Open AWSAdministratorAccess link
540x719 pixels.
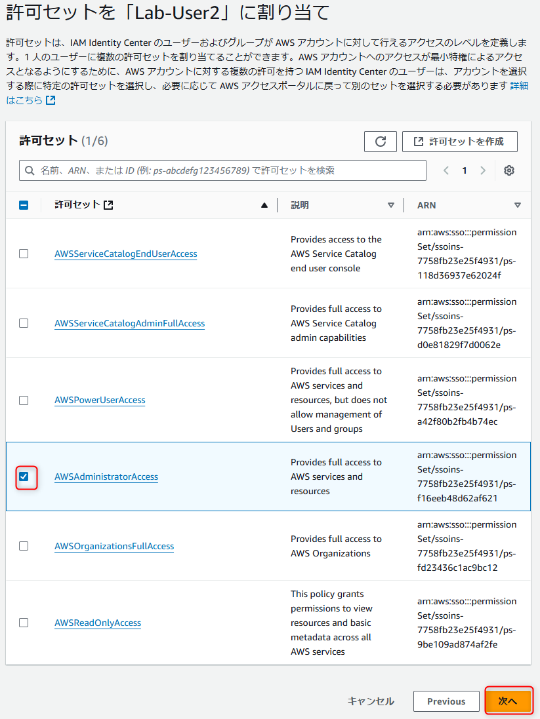[106, 476]
